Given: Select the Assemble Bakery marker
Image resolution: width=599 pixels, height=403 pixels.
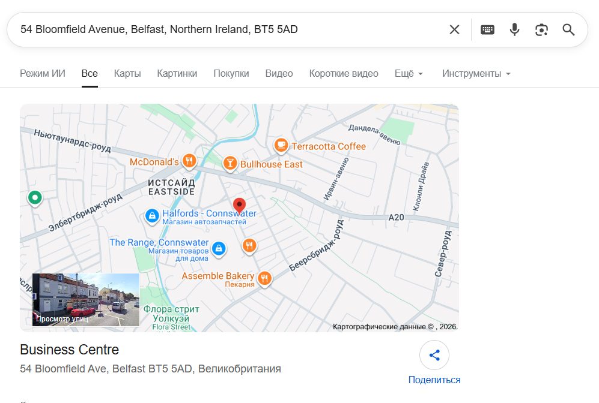Looking at the screenshot, I should pos(264,278).
